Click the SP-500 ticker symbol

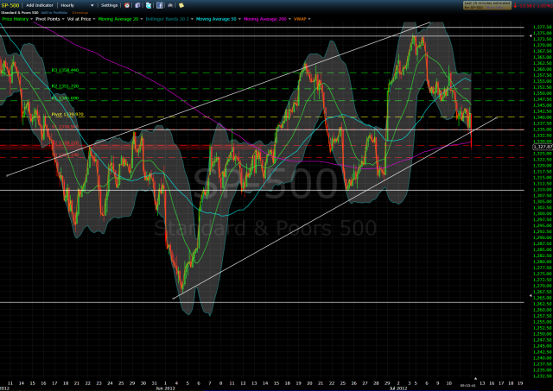click(10, 6)
